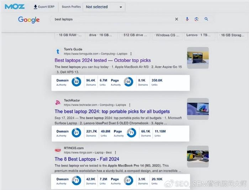249x190 pixels.
Task: Click the Tom's Guide favicon
Action: click(58, 52)
